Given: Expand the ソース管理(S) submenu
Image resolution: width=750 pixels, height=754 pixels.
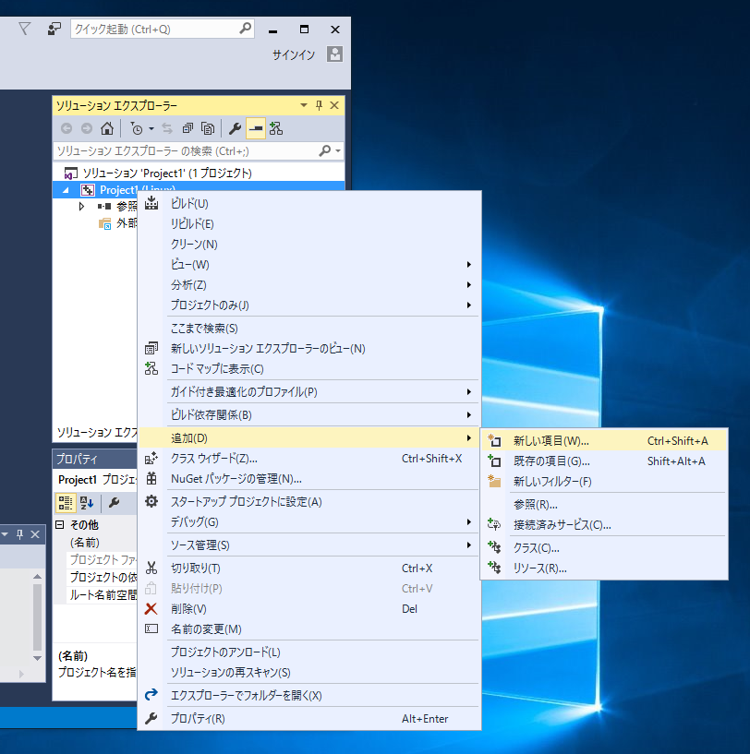Looking at the screenshot, I should point(309,545).
